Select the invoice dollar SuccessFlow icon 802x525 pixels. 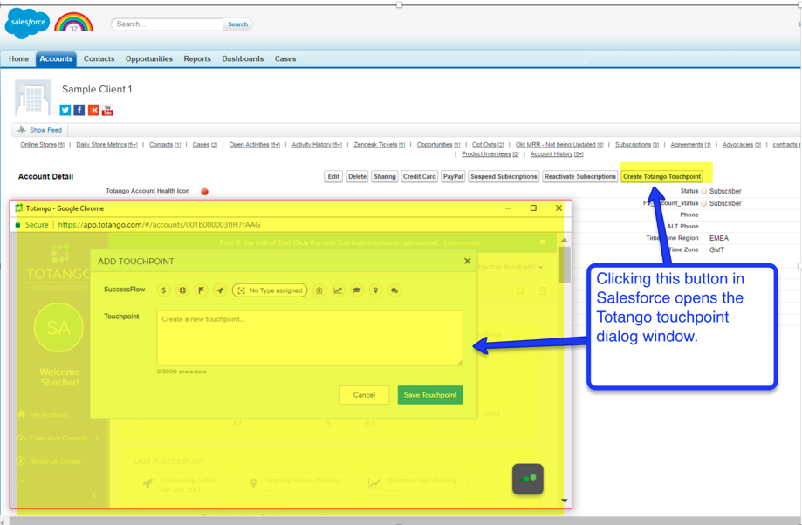pyautogui.click(x=319, y=290)
